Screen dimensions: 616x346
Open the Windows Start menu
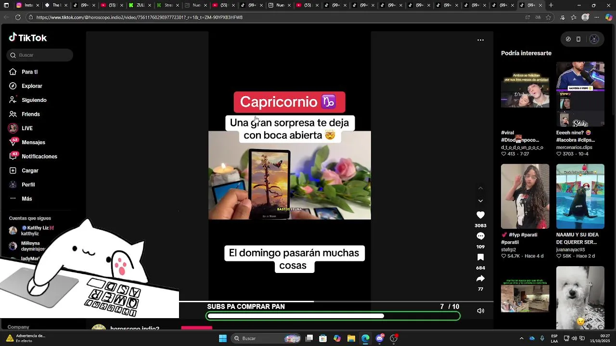point(223,338)
